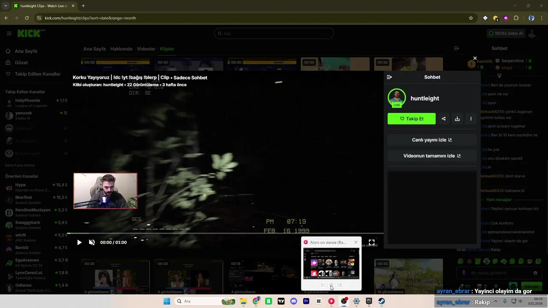Viewport: 548px width, 308px height.
Task: Open Chrome three-dot menu
Action: click(542, 18)
